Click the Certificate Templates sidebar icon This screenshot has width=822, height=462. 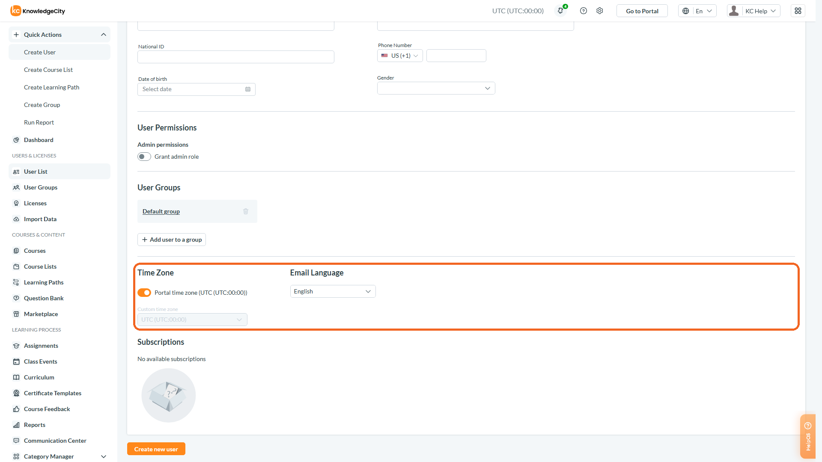click(16, 393)
